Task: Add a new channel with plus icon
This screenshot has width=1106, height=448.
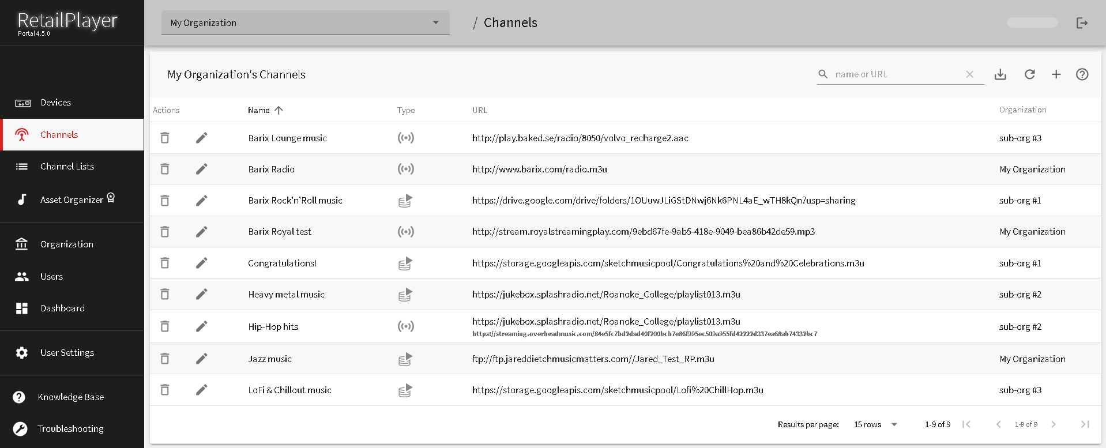Action: 1056,74
